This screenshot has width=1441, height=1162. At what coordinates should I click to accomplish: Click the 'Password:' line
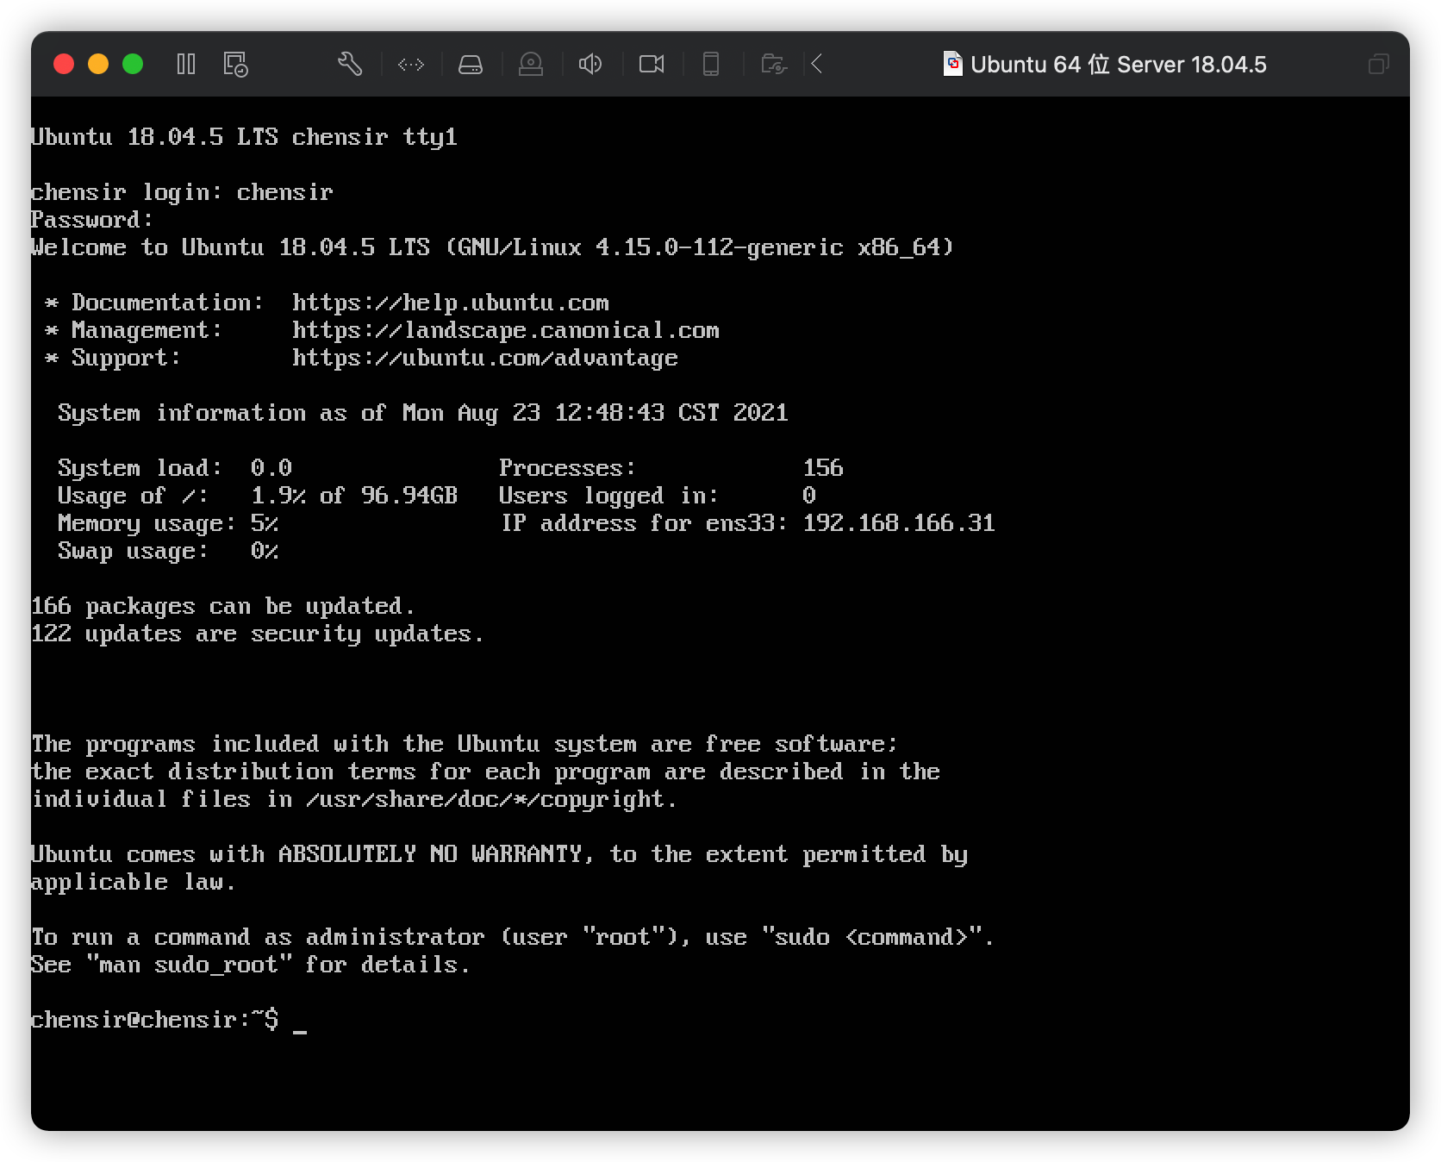(92, 220)
